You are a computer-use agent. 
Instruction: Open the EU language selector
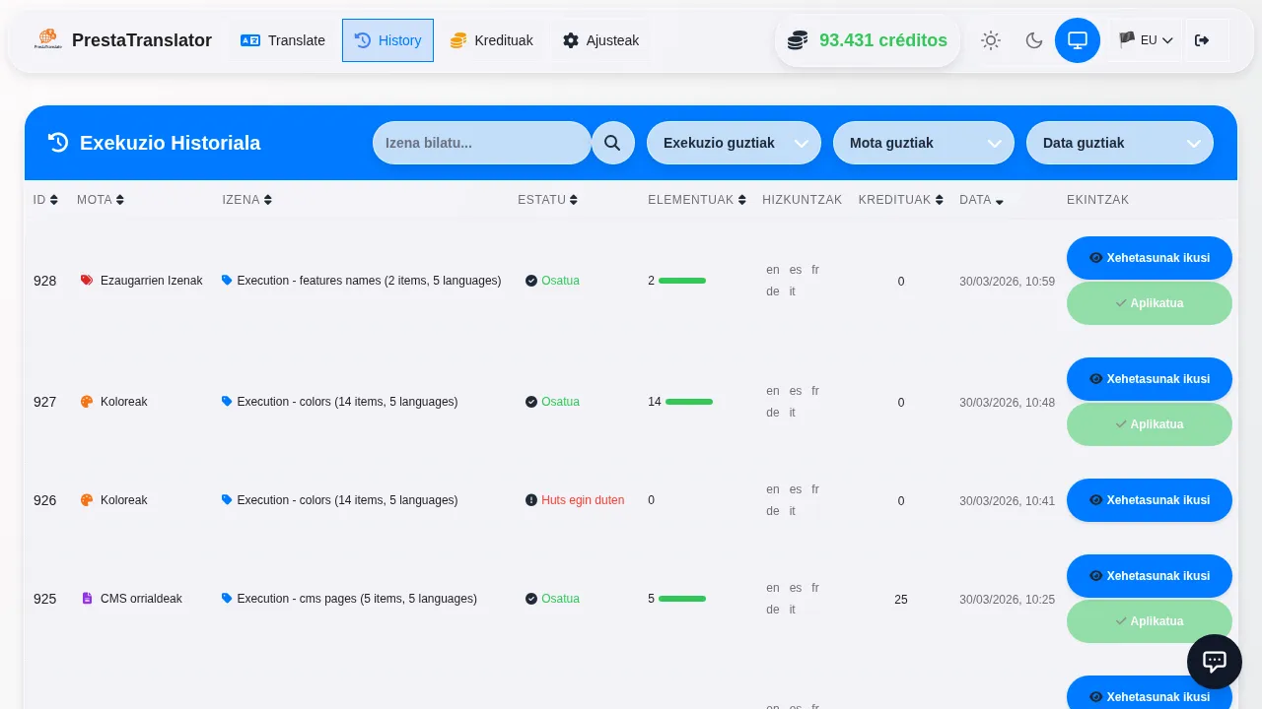click(x=1146, y=40)
